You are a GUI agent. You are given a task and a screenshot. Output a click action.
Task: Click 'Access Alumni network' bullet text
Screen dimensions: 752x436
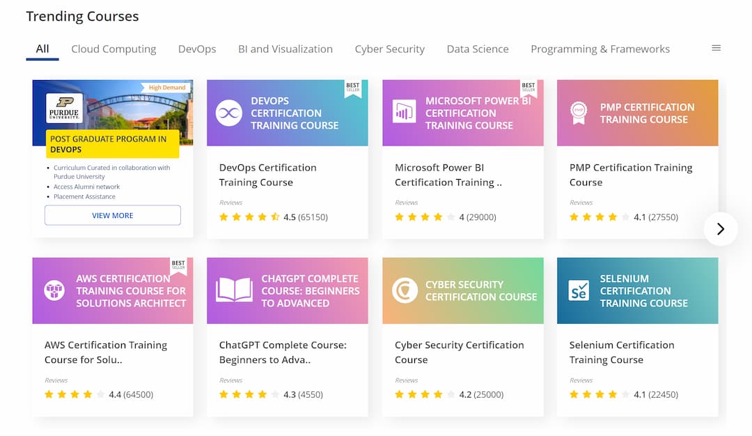pyautogui.click(x=87, y=187)
